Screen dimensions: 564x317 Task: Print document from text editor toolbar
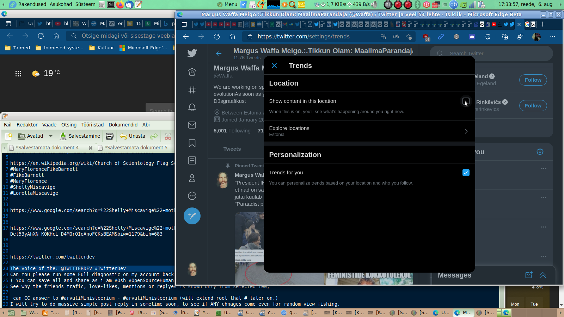(110, 136)
